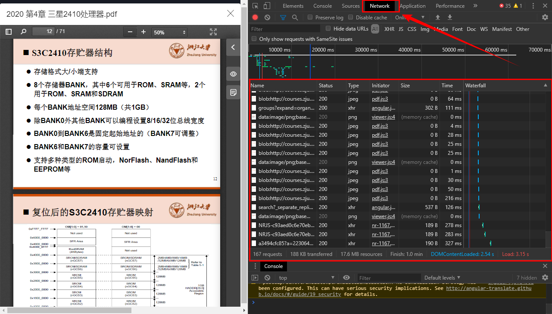Show the 35 errors indicator
This screenshot has height=314, width=552.
[x=505, y=6]
